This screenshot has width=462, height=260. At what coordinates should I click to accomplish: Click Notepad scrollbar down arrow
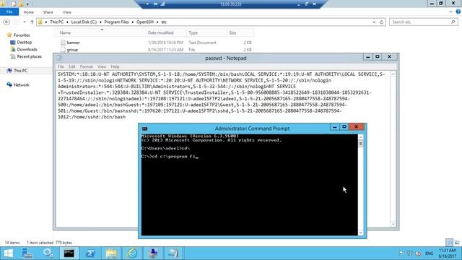click(393, 225)
